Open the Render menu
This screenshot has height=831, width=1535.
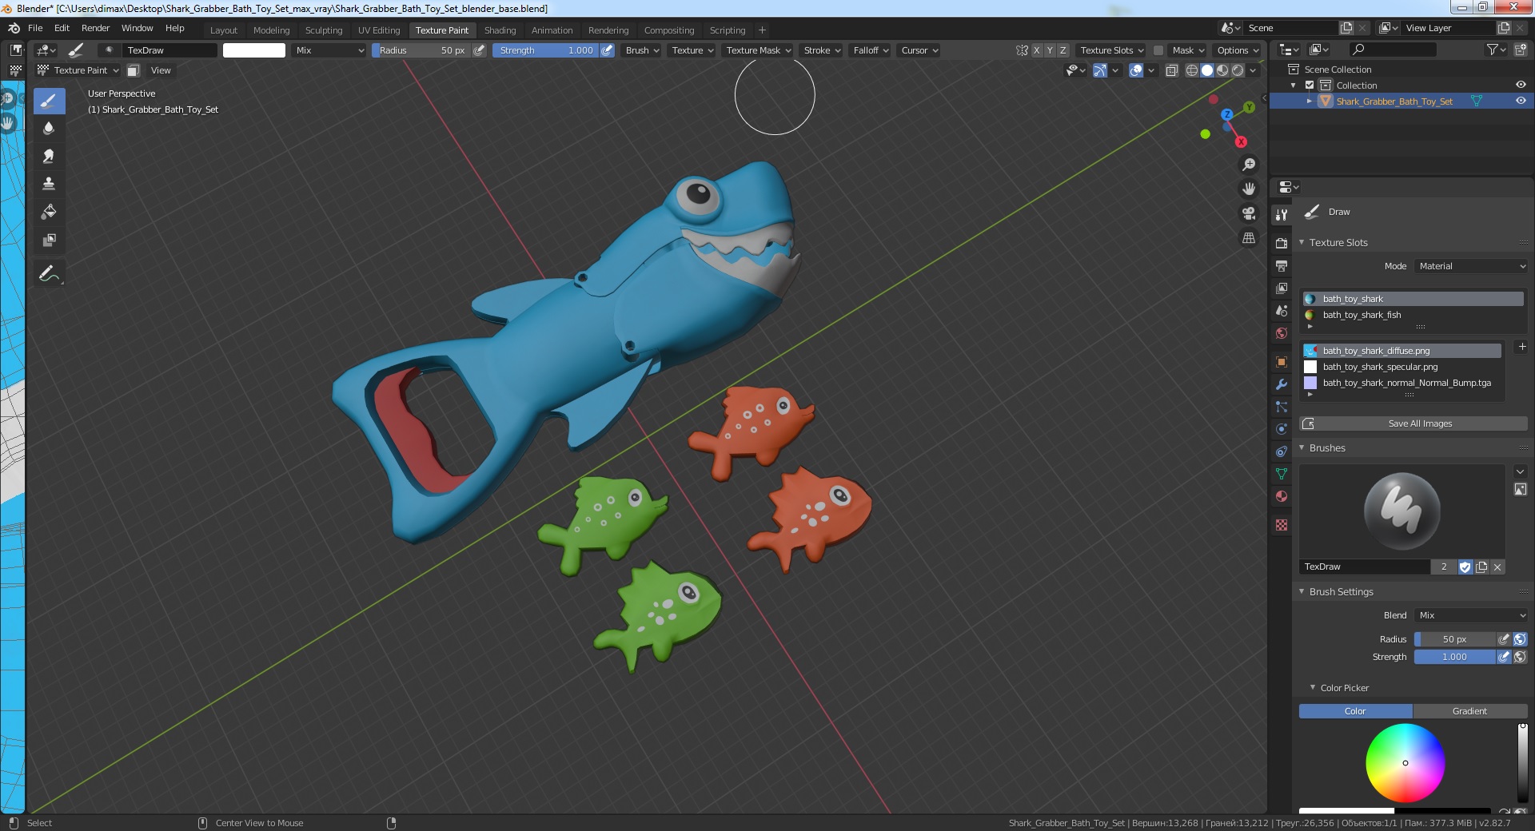[95, 28]
